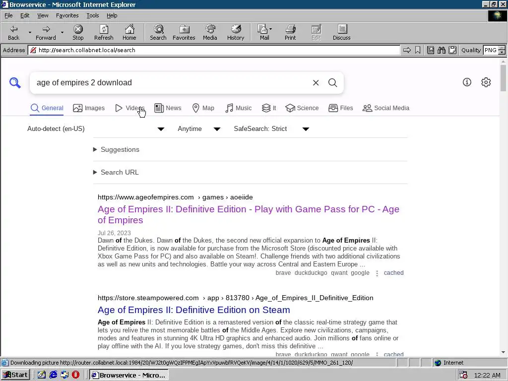Image resolution: width=508 pixels, height=381 pixels.
Task: Click the store.steampowered.com result URL
Action: point(236,298)
